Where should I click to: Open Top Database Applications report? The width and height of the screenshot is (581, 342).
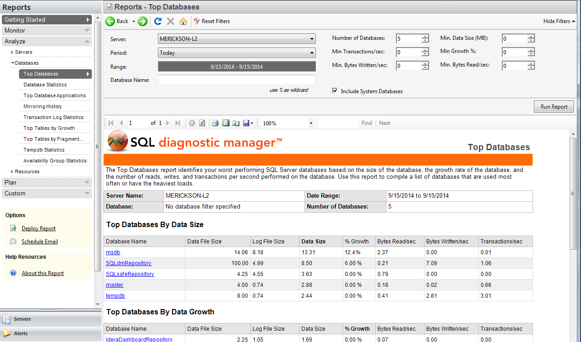click(x=55, y=95)
